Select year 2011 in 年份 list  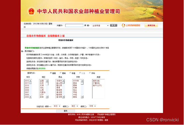[x=27, y=83]
